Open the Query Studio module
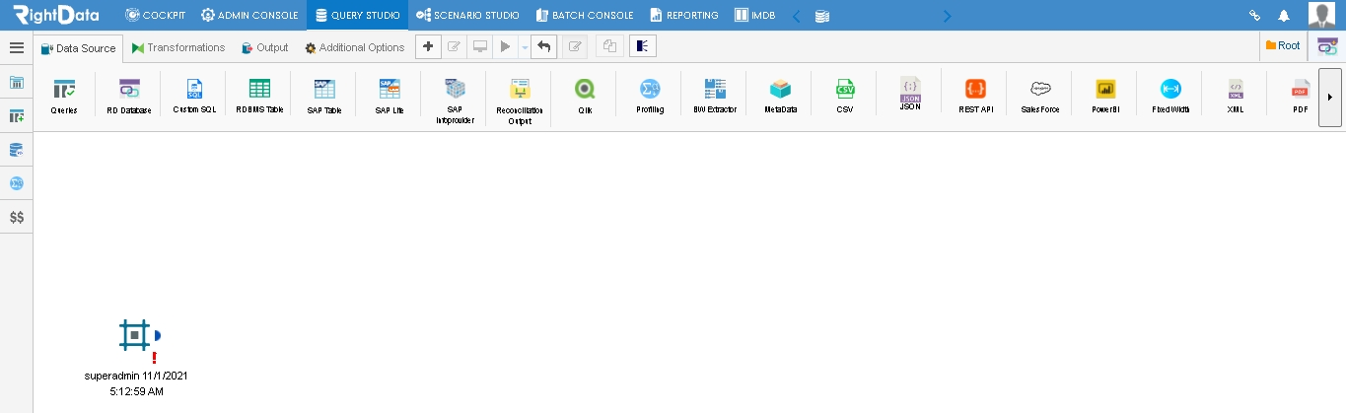Screen dimensions: 1346x413 coord(357,15)
